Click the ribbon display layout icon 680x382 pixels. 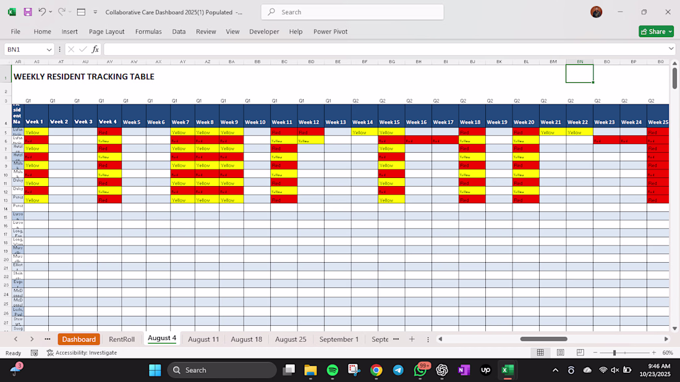tap(81, 12)
